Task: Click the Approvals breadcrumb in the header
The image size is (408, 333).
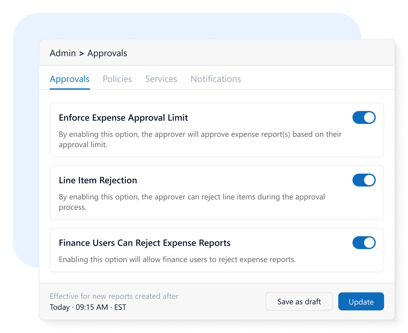Action: point(107,53)
